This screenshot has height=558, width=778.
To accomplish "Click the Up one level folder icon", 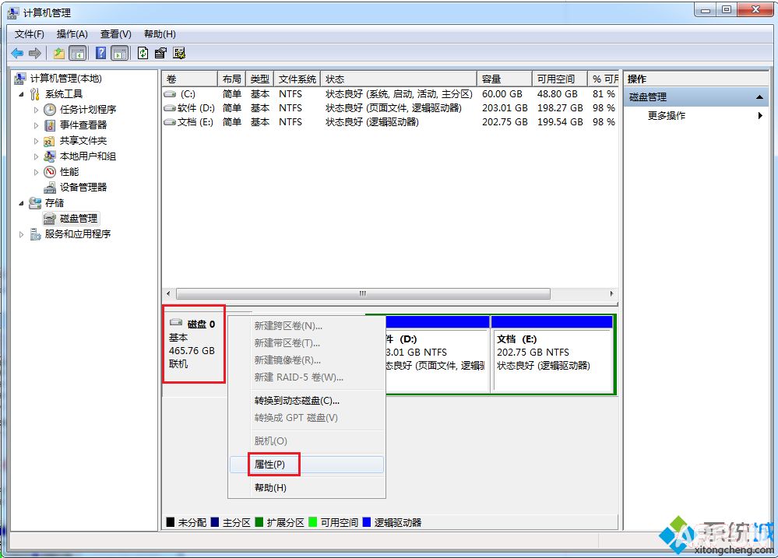I will (x=59, y=53).
